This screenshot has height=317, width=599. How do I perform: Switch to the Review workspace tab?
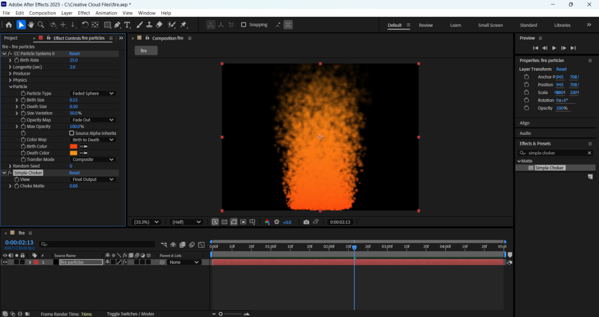[426, 25]
